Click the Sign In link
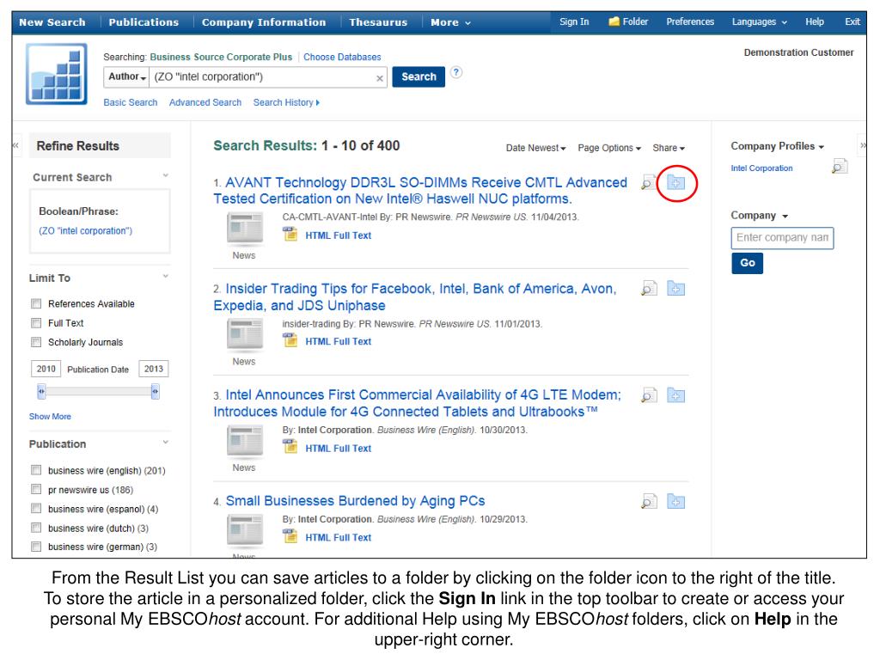Viewport: 880px width, 660px height. [x=574, y=21]
